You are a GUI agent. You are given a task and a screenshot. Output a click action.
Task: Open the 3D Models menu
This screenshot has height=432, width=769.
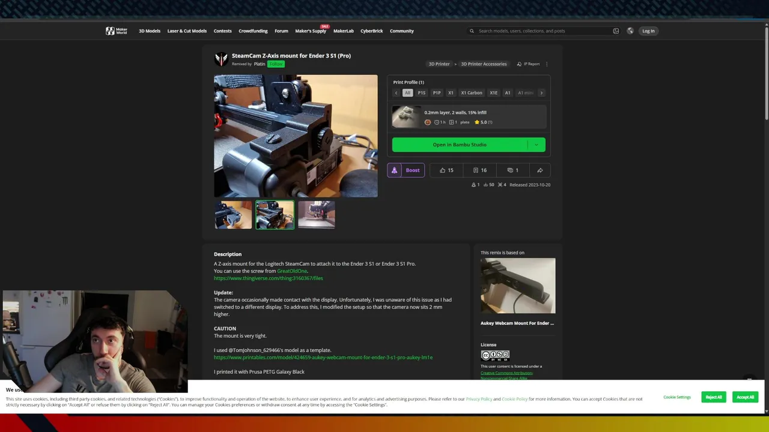click(x=150, y=31)
